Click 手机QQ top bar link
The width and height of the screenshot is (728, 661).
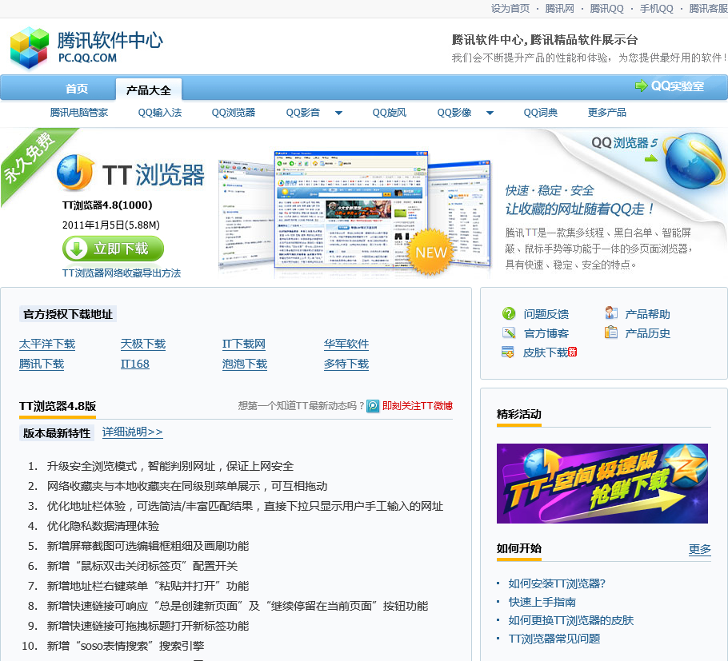pyautogui.click(x=656, y=8)
